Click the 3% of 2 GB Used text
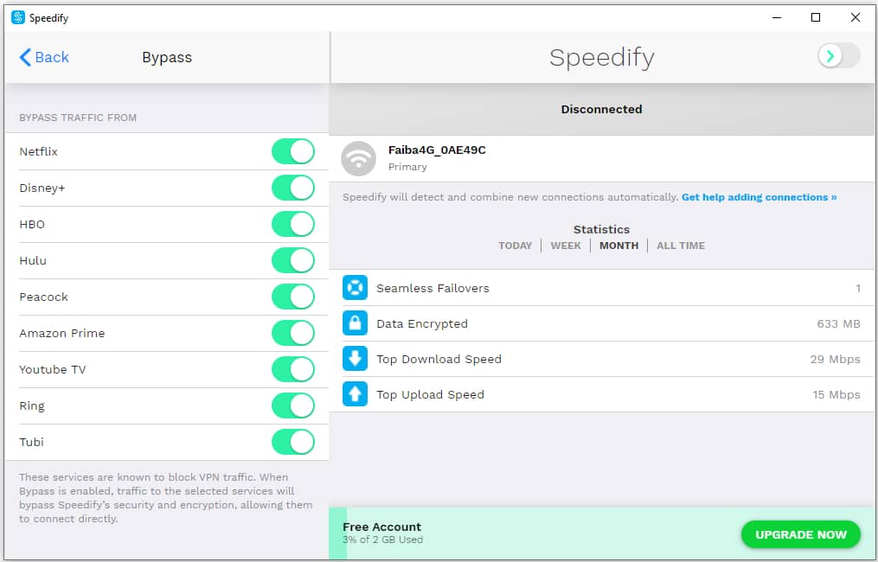The width and height of the screenshot is (878, 562). coord(382,540)
